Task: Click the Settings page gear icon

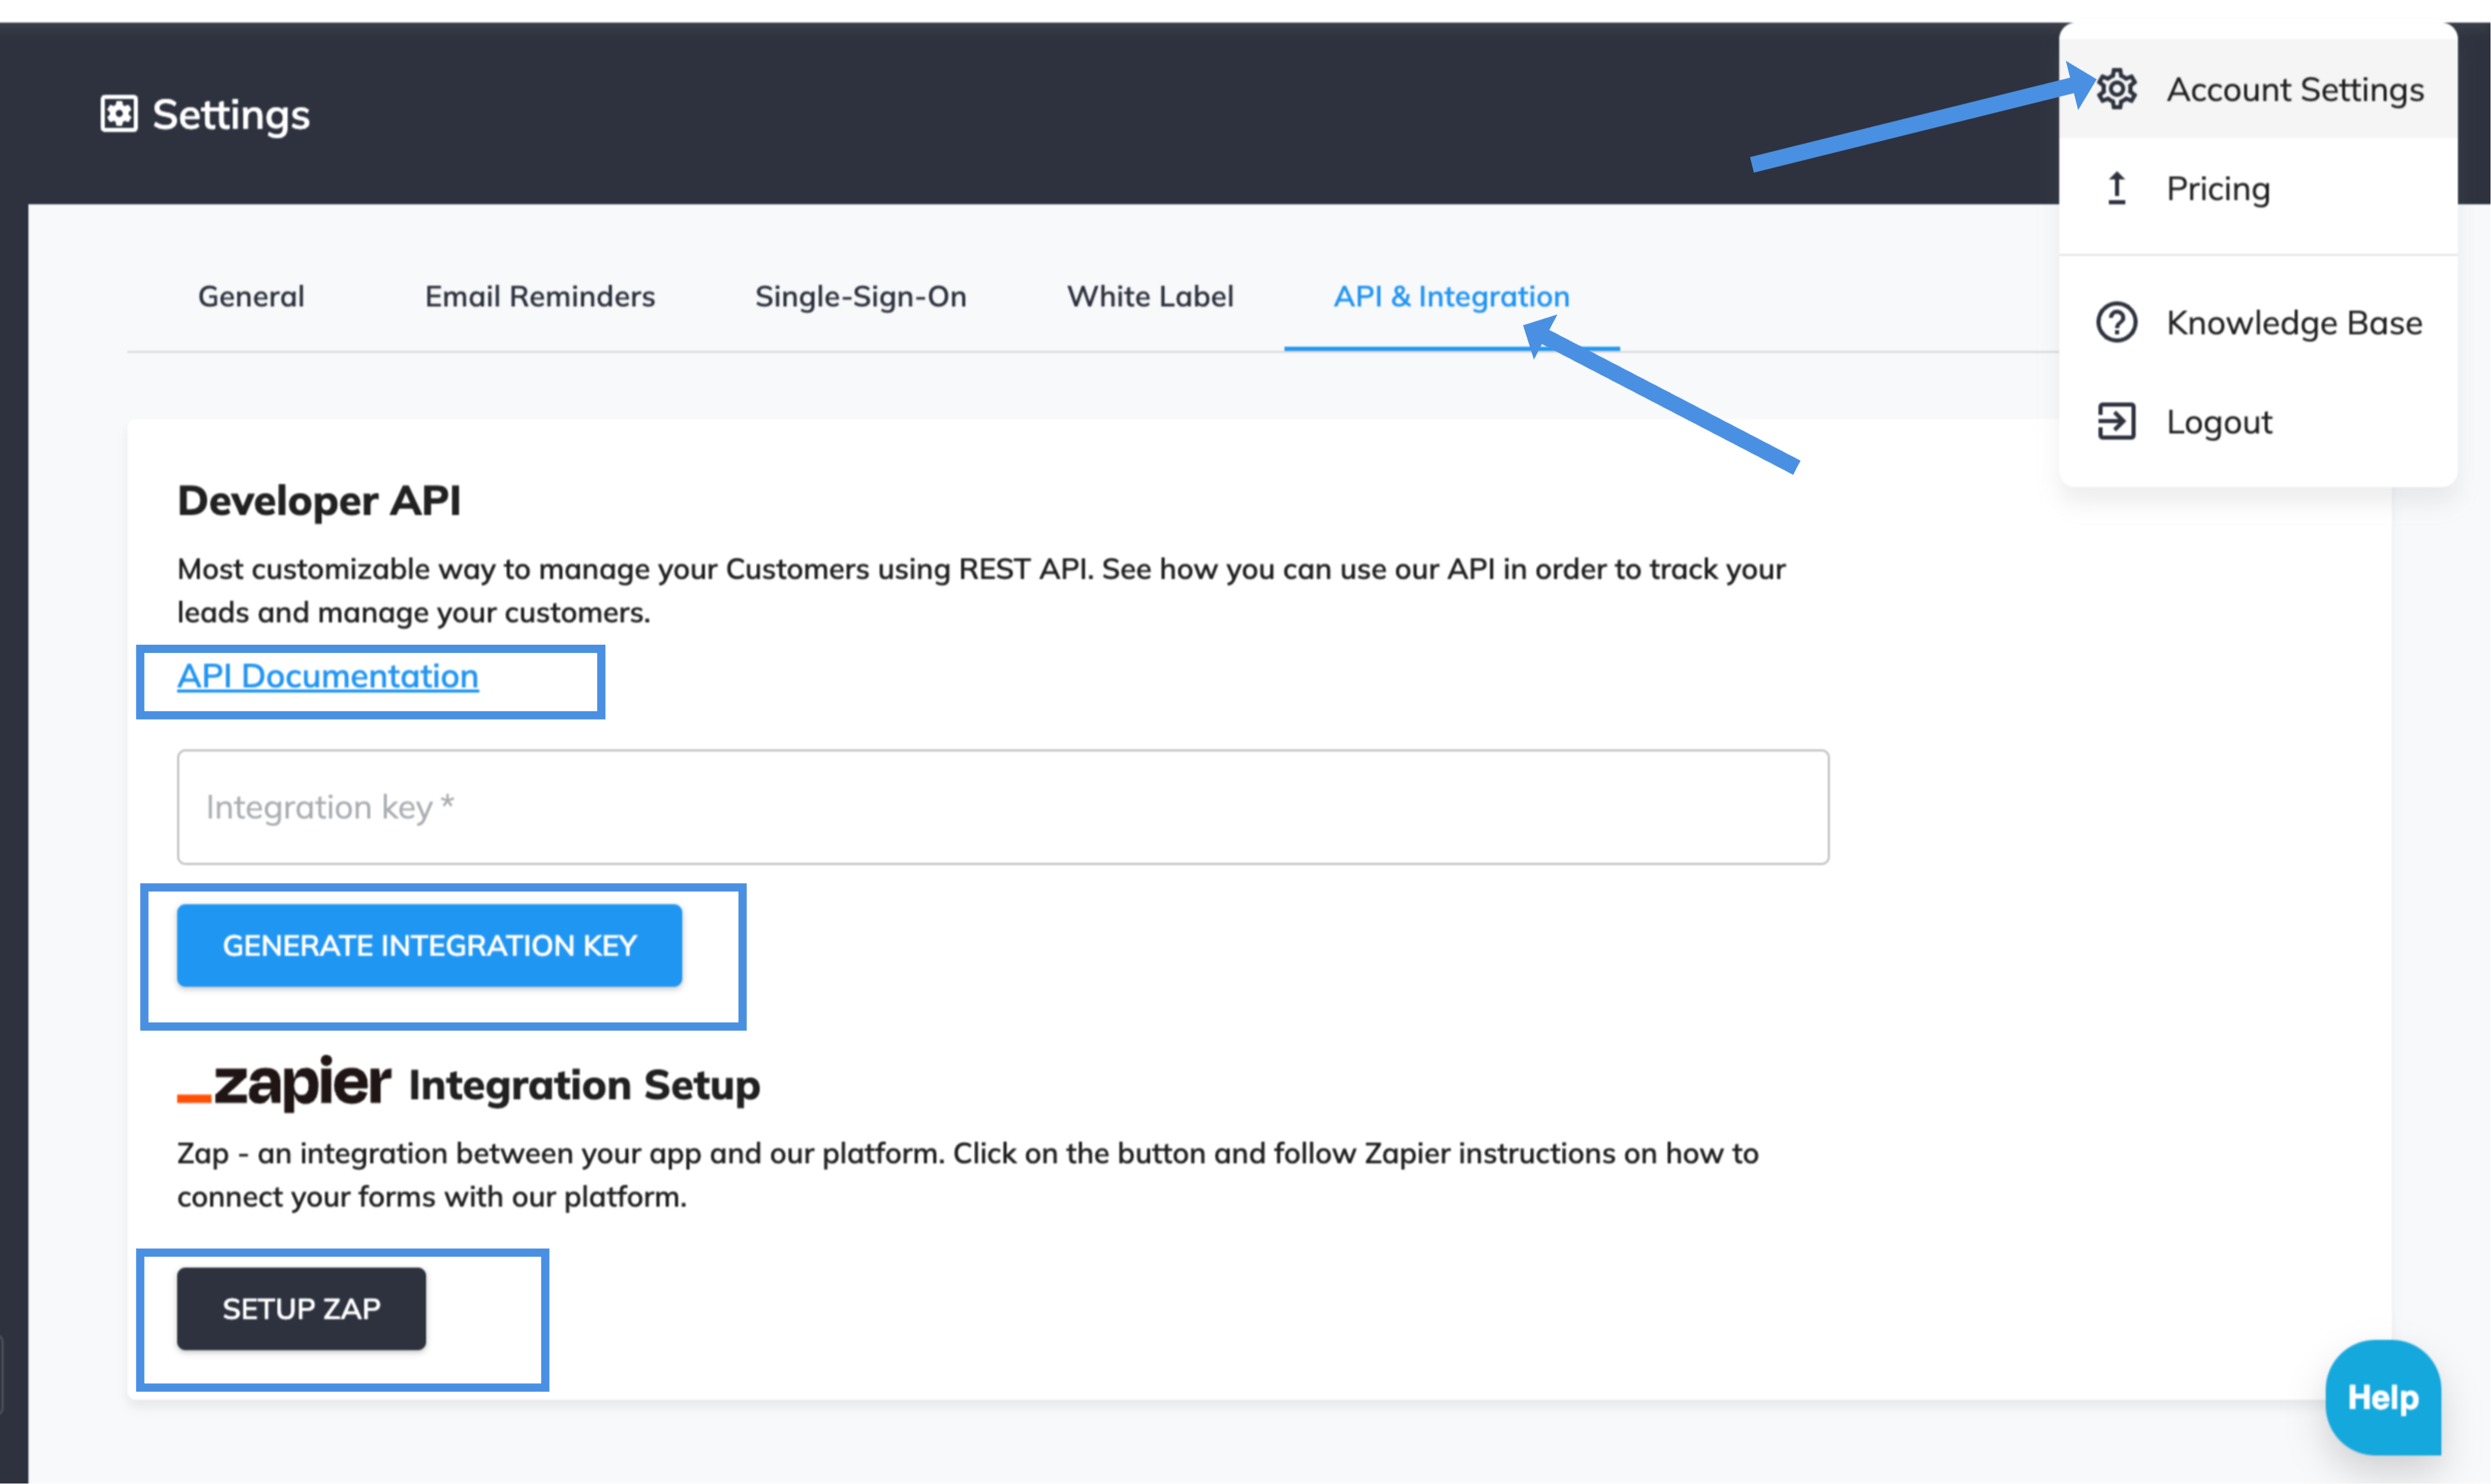Action: click(119, 114)
